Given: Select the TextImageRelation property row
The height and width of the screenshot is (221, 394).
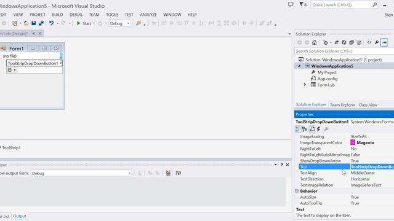Looking at the screenshot, I should click(x=347, y=185).
